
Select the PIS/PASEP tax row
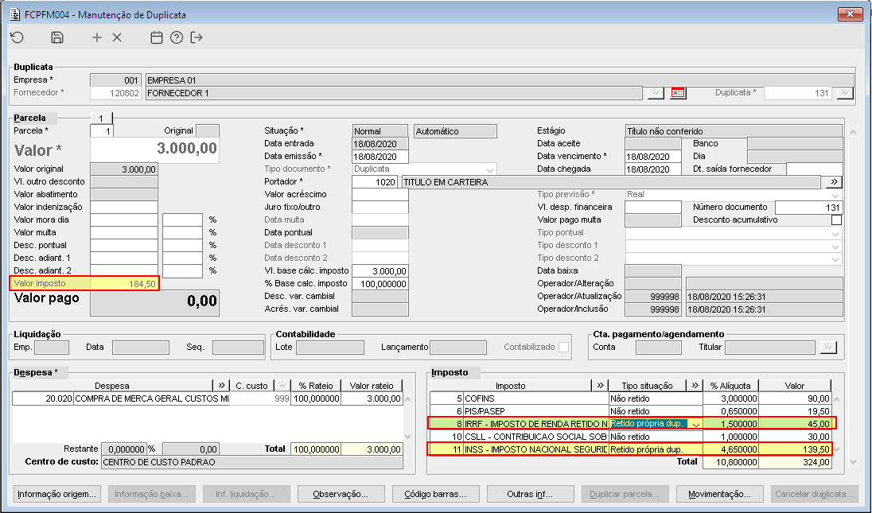(631, 411)
